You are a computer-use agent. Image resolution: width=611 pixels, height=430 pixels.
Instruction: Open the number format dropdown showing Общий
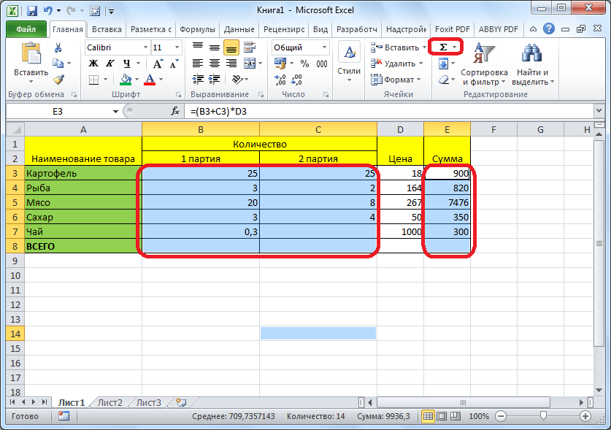[x=324, y=47]
